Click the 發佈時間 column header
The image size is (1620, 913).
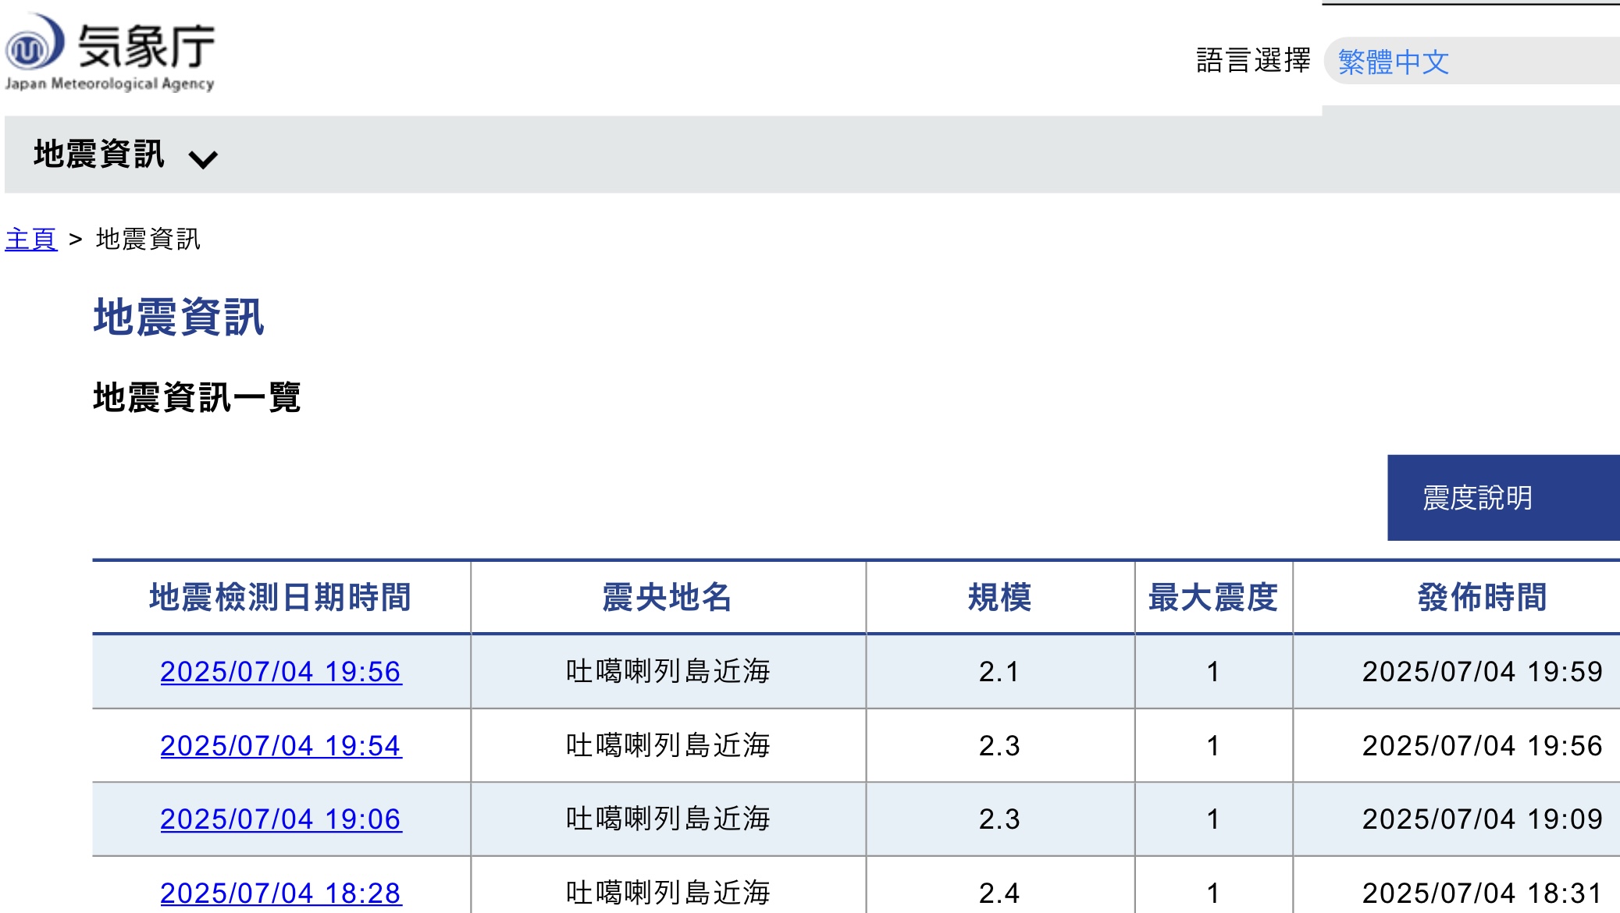[1482, 598]
